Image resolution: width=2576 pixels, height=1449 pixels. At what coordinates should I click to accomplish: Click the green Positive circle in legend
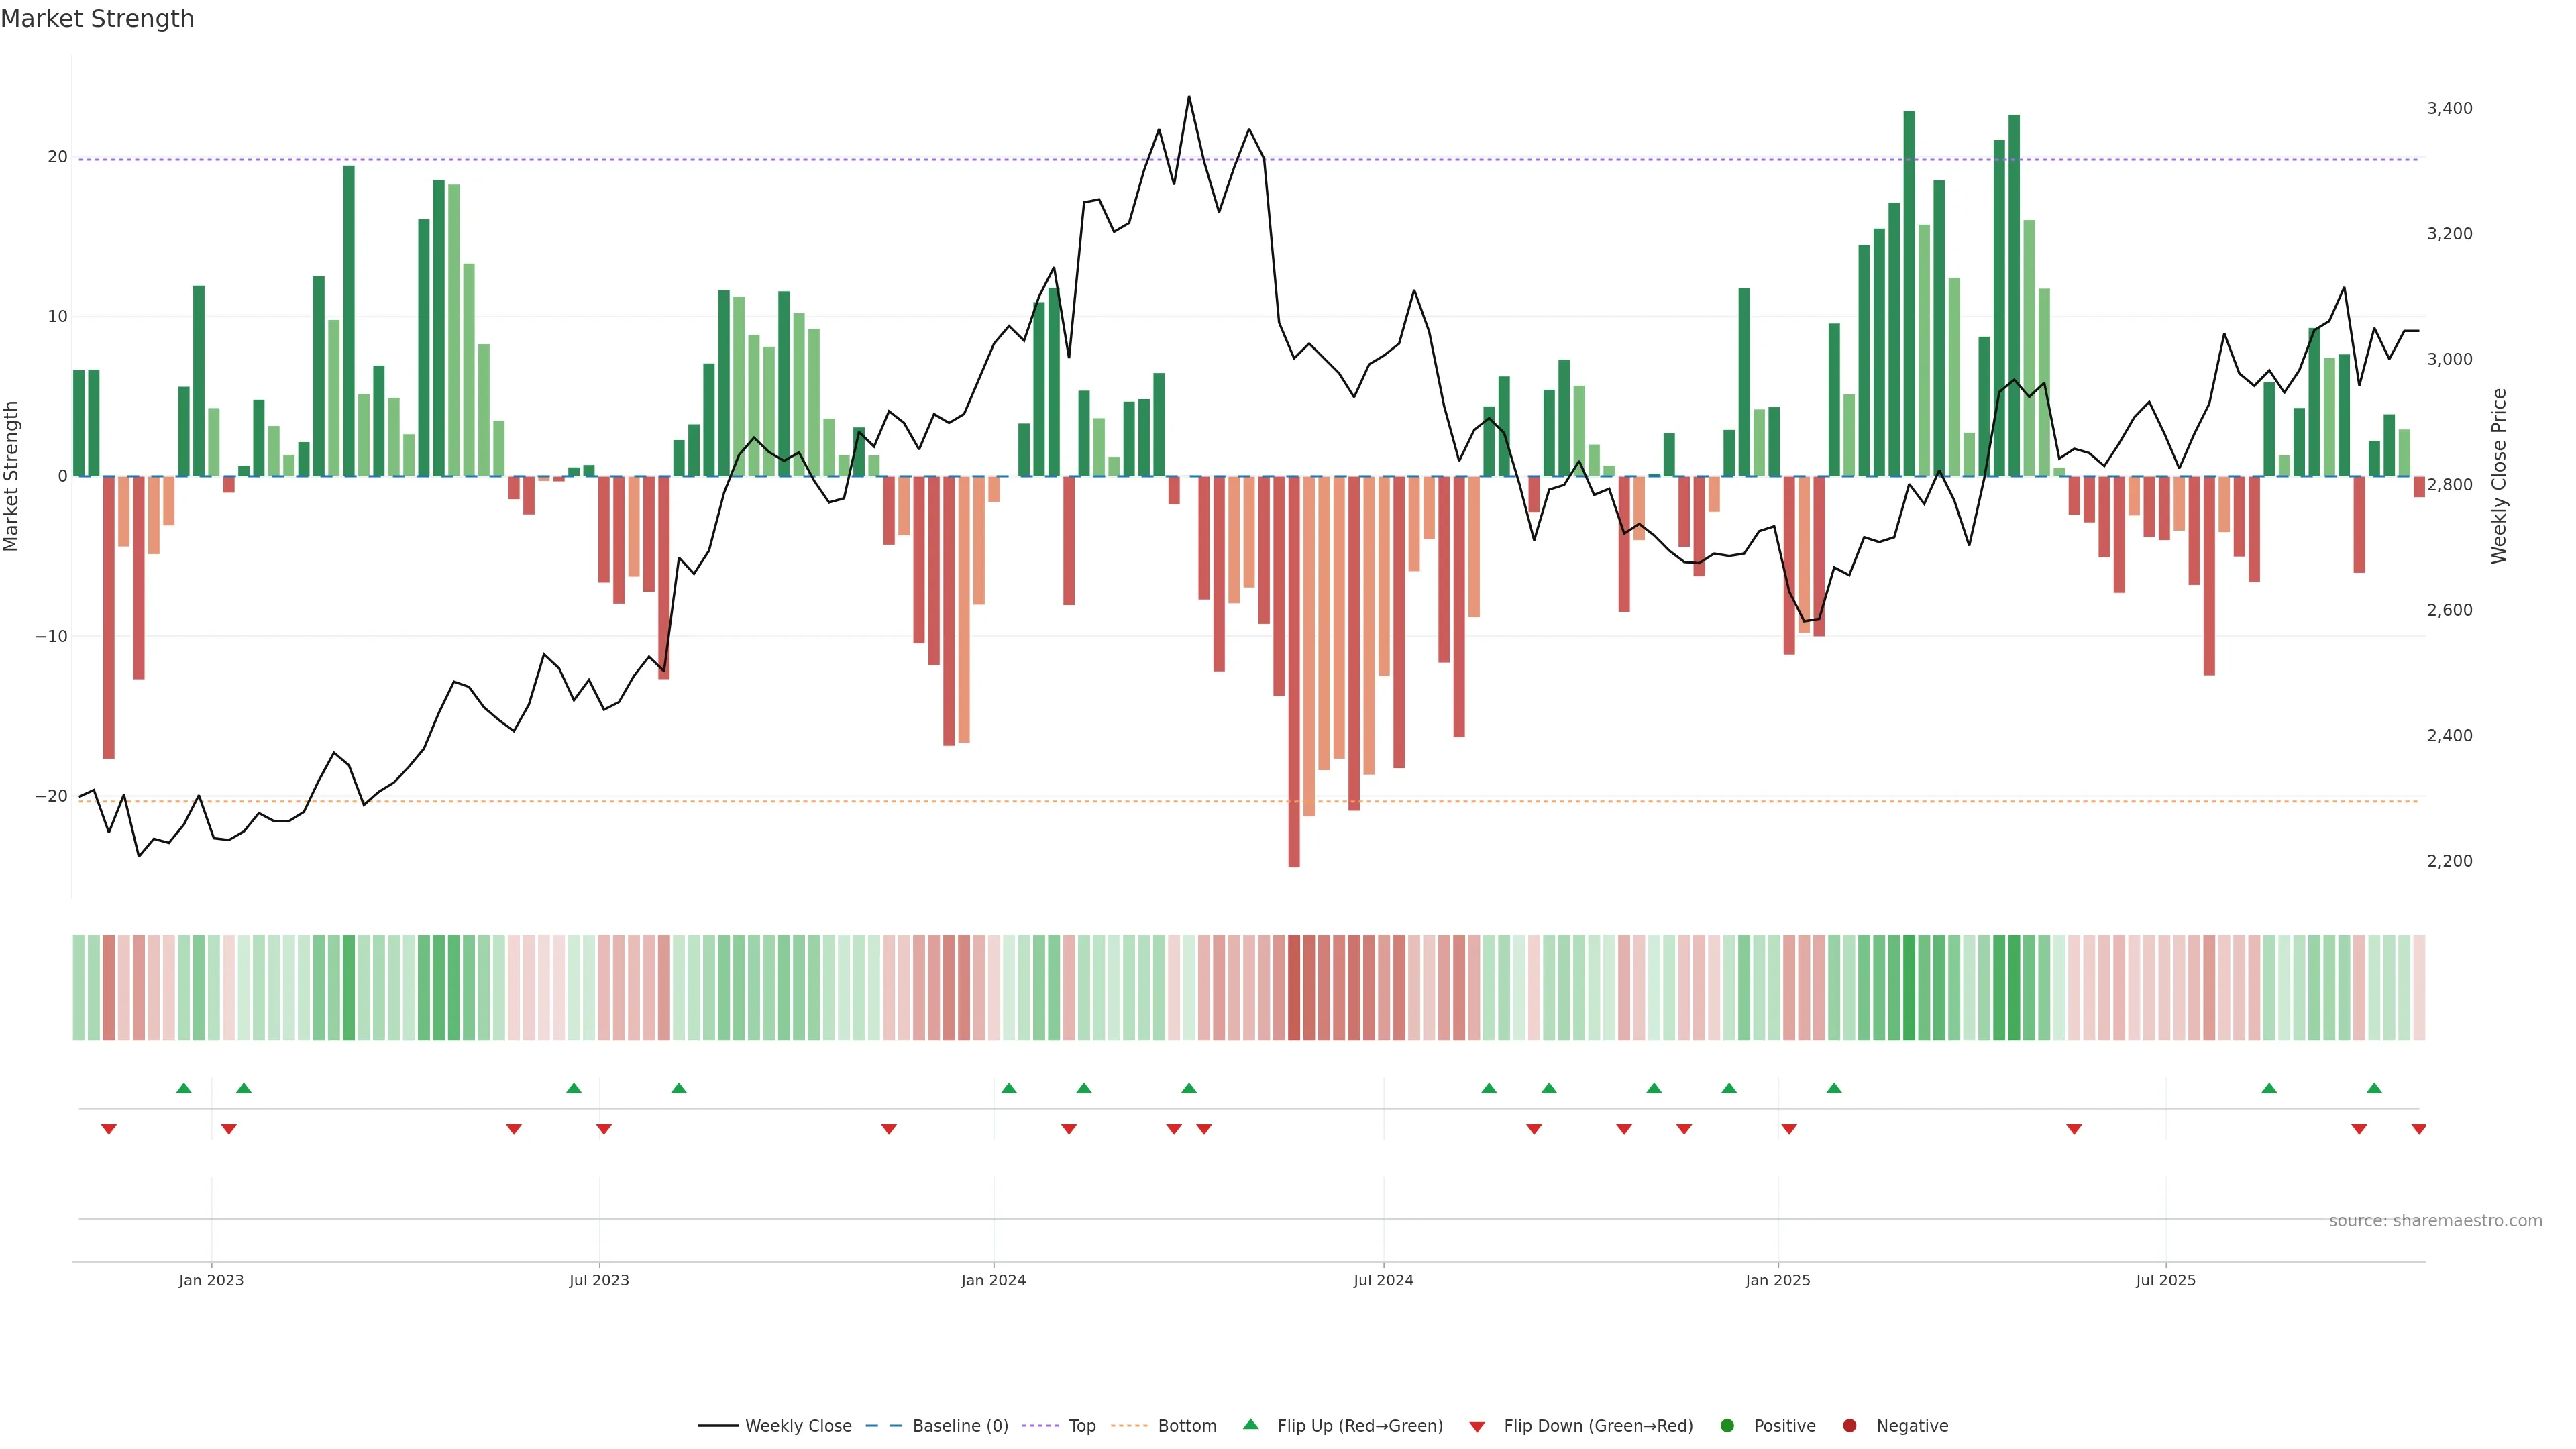click(1727, 1426)
